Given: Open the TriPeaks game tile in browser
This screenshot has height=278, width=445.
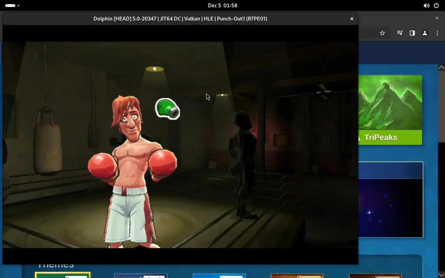Looking at the screenshot, I should 390,110.
